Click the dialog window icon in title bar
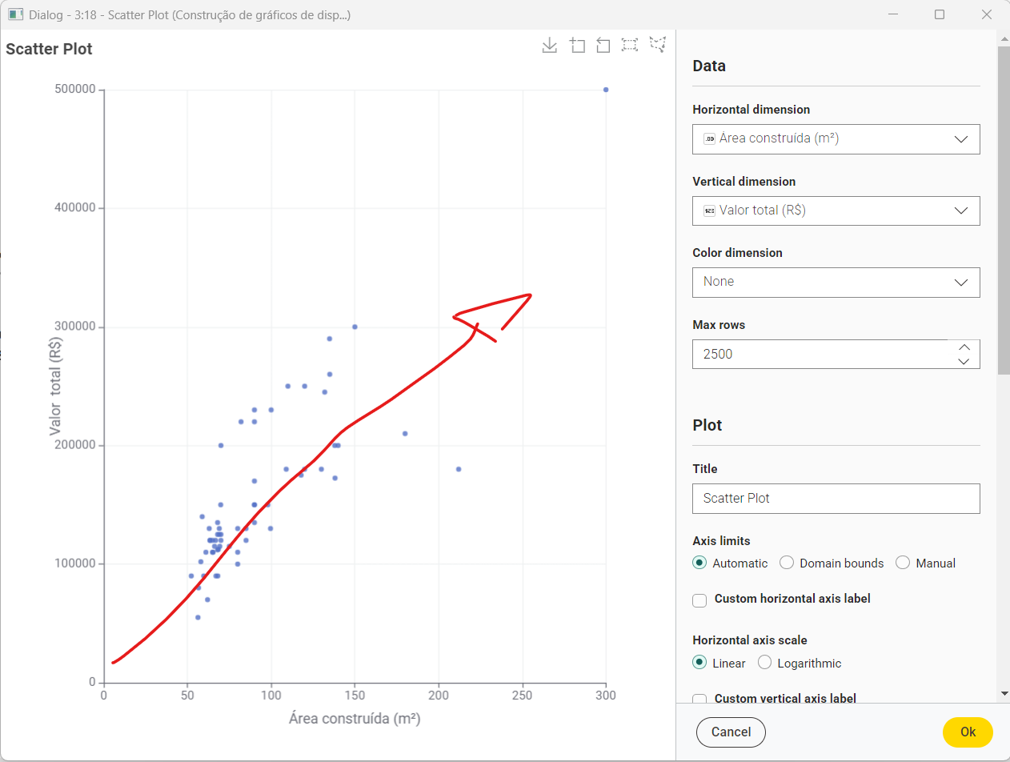The width and height of the screenshot is (1010, 762). (15, 14)
